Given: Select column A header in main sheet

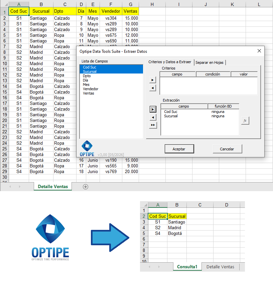Looking at the screenshot, I should [x=19, y=4].
